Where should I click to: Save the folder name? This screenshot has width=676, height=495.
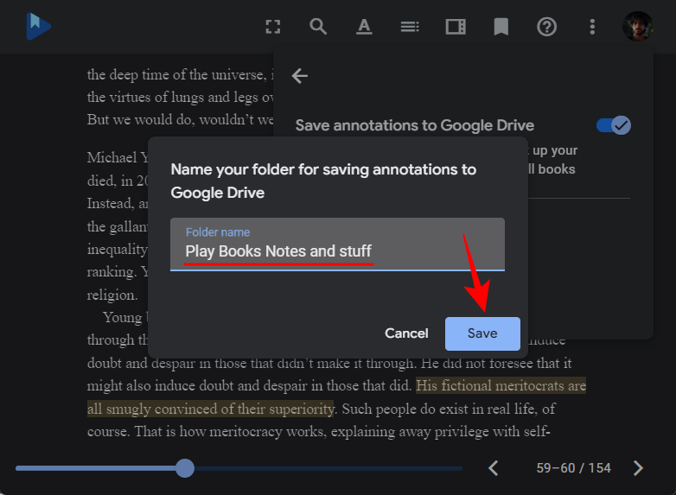(482, 333)
